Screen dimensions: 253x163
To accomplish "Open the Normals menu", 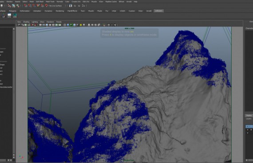I will pyautogui.click(x=60, y=2).
